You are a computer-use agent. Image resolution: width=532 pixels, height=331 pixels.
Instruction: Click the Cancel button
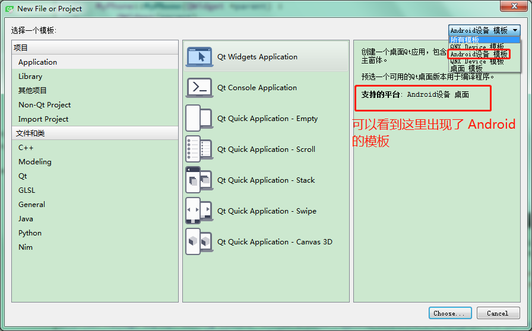[x=498, y=313]
